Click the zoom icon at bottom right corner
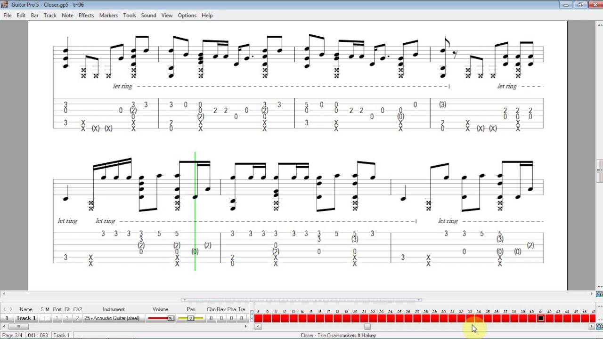Image resolution: width=603 pixels, height=339 pixels. pyautogui.click(x=599, y=327)
